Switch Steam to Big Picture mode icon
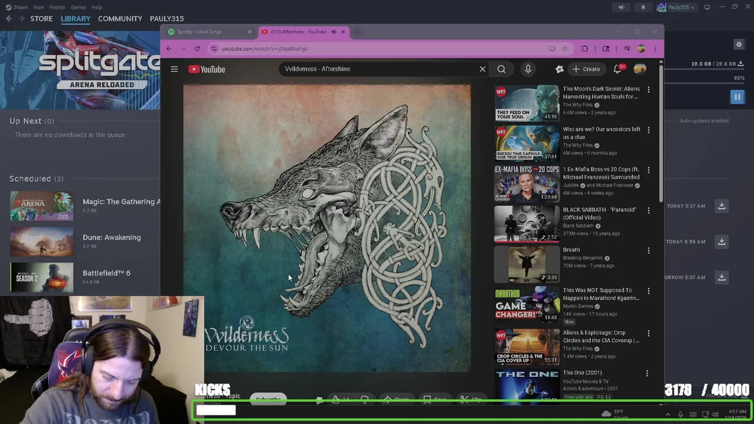 (707, 7)
